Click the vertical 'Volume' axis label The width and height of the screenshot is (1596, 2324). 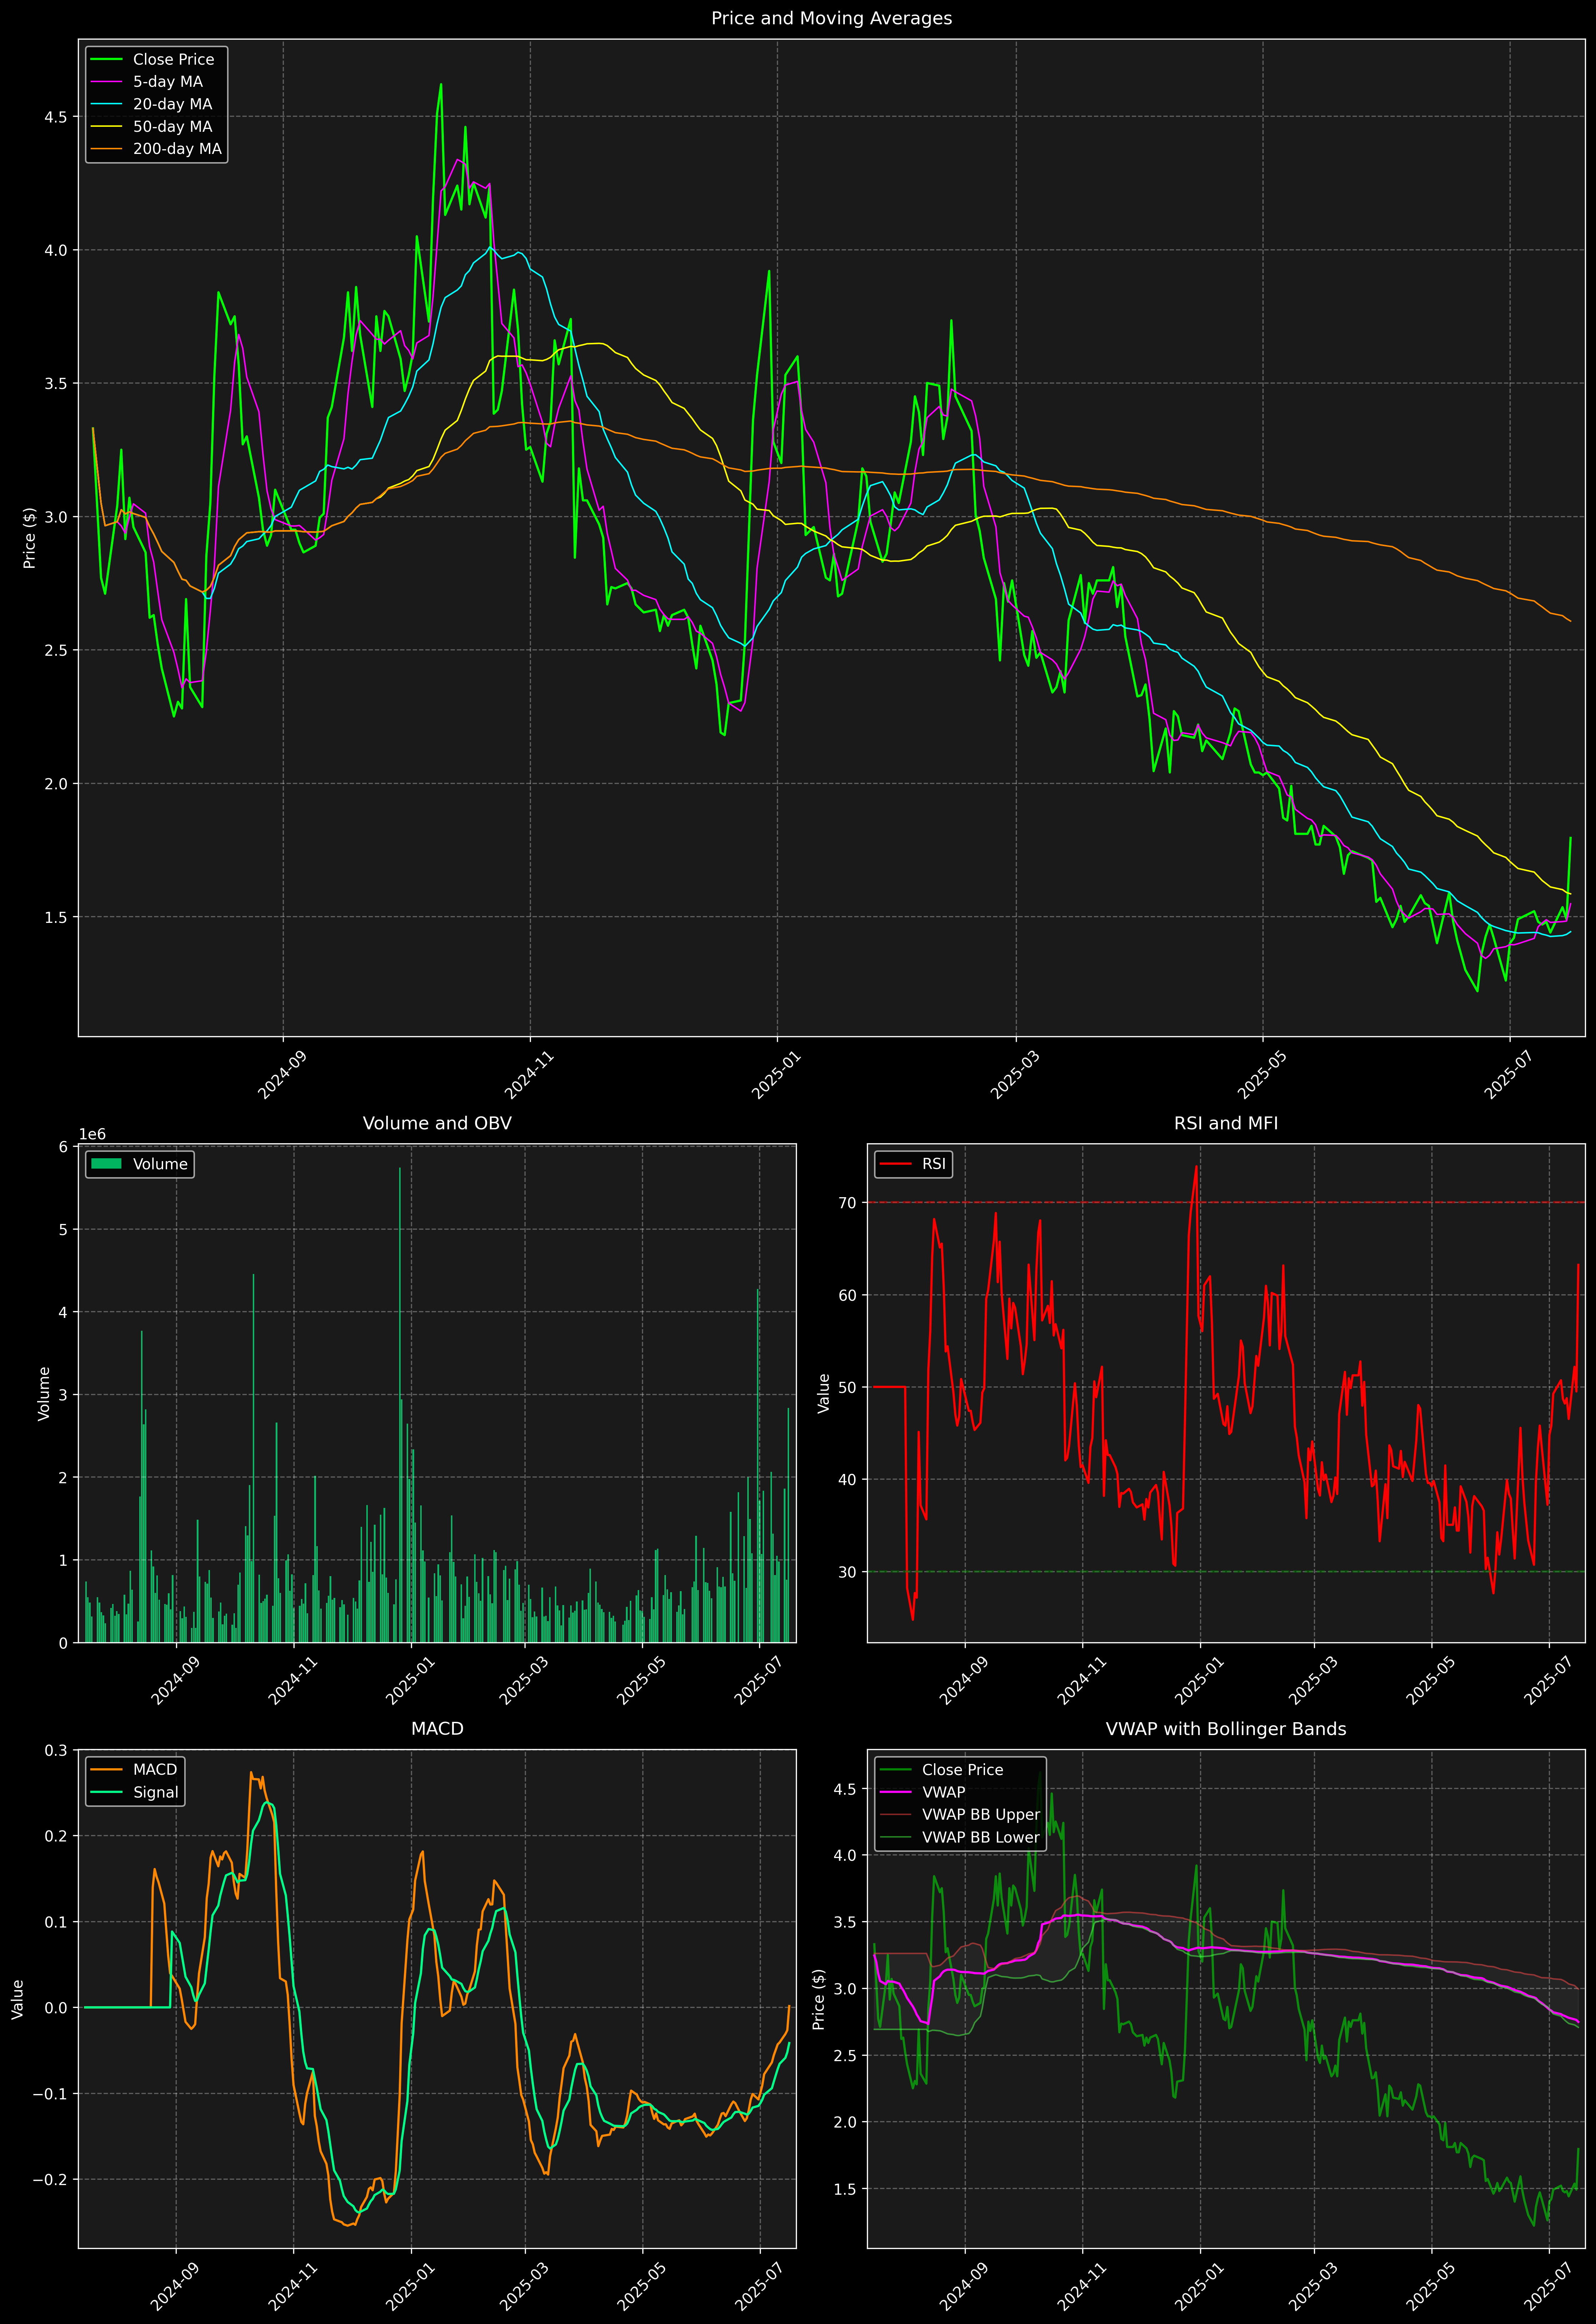pyautogui.click(x=44, y=1393)
